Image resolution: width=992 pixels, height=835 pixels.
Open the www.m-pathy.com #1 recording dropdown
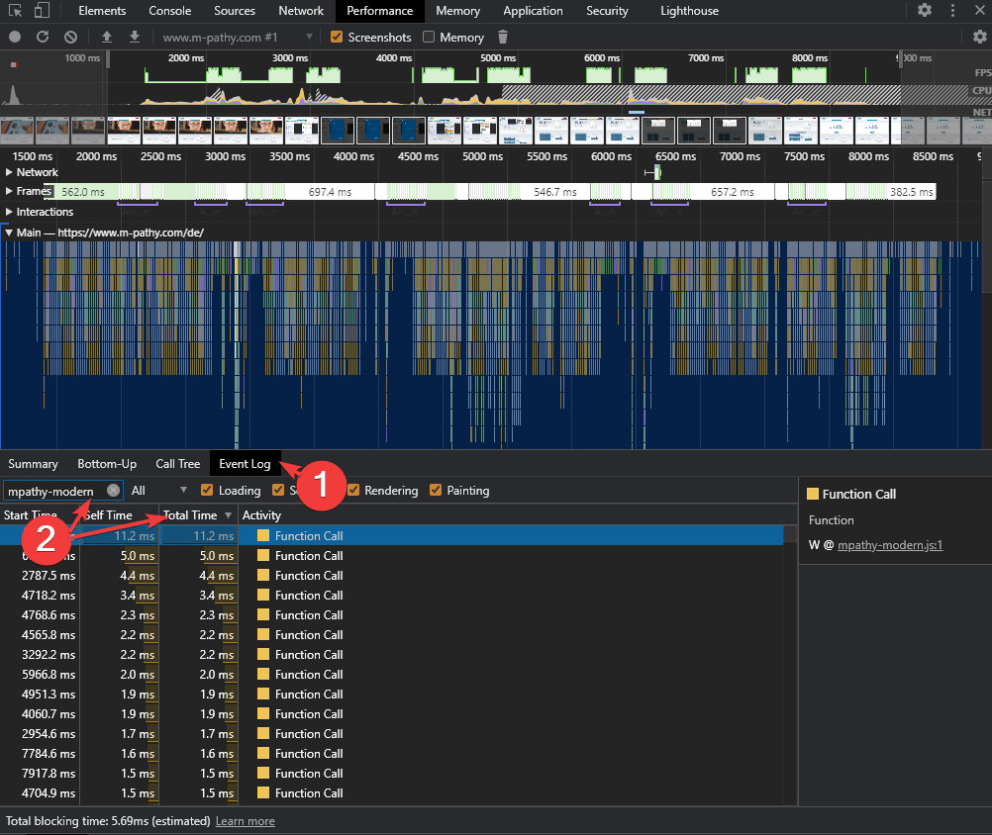238,37
